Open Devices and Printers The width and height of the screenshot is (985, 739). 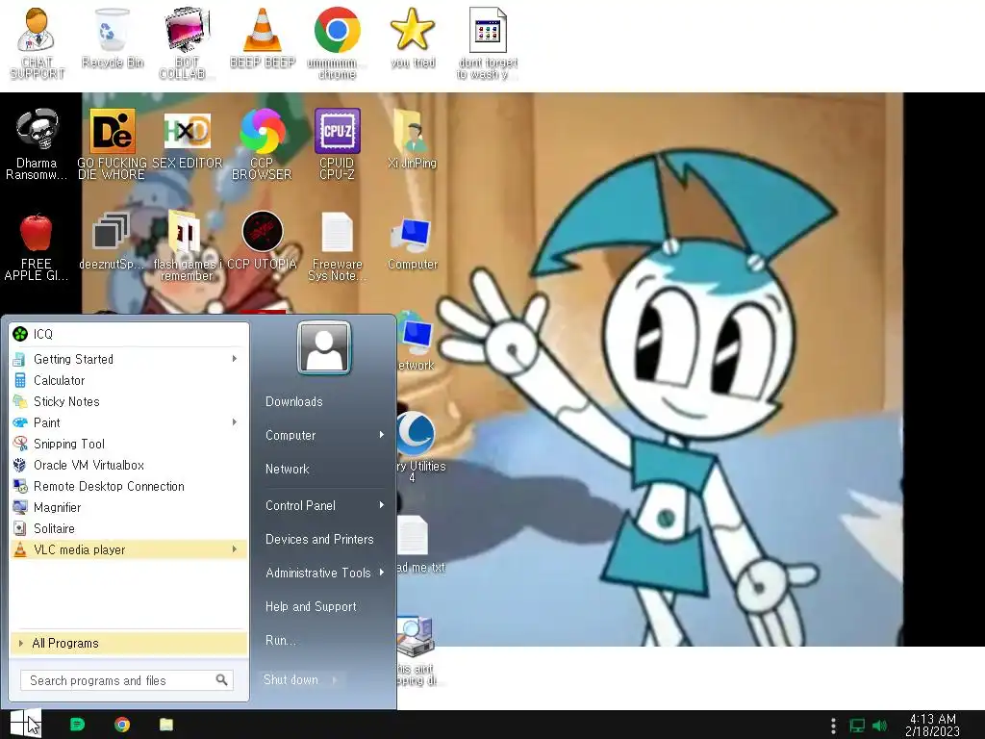319,539
